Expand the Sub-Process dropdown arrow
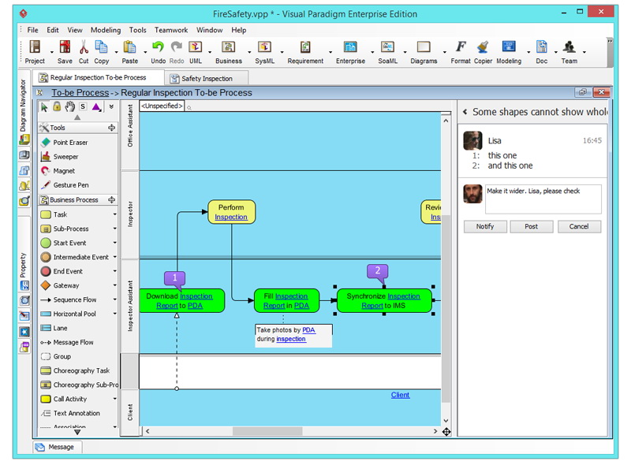This screenshot has height=465, width=631. [x=114, y=229]
